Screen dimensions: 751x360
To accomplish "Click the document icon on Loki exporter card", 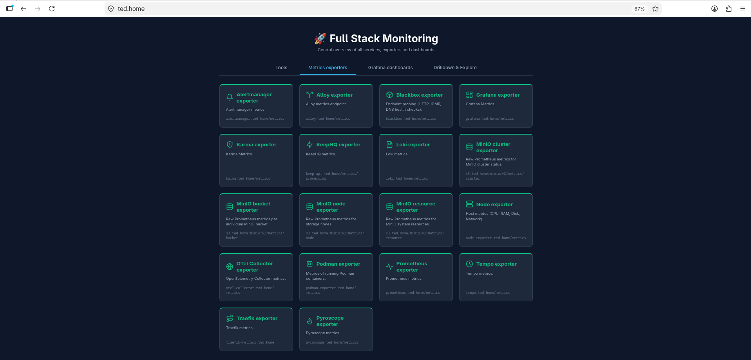I will [389, 144].
